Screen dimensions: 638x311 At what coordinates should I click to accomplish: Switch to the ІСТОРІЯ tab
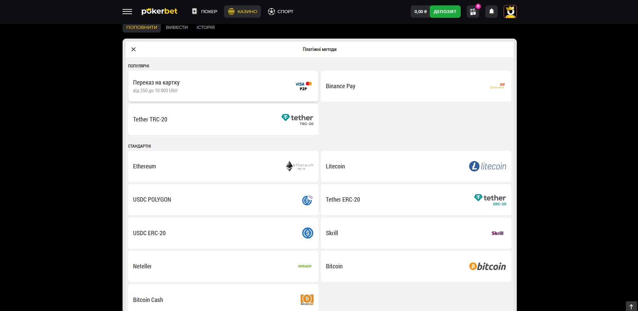point(206,28)
